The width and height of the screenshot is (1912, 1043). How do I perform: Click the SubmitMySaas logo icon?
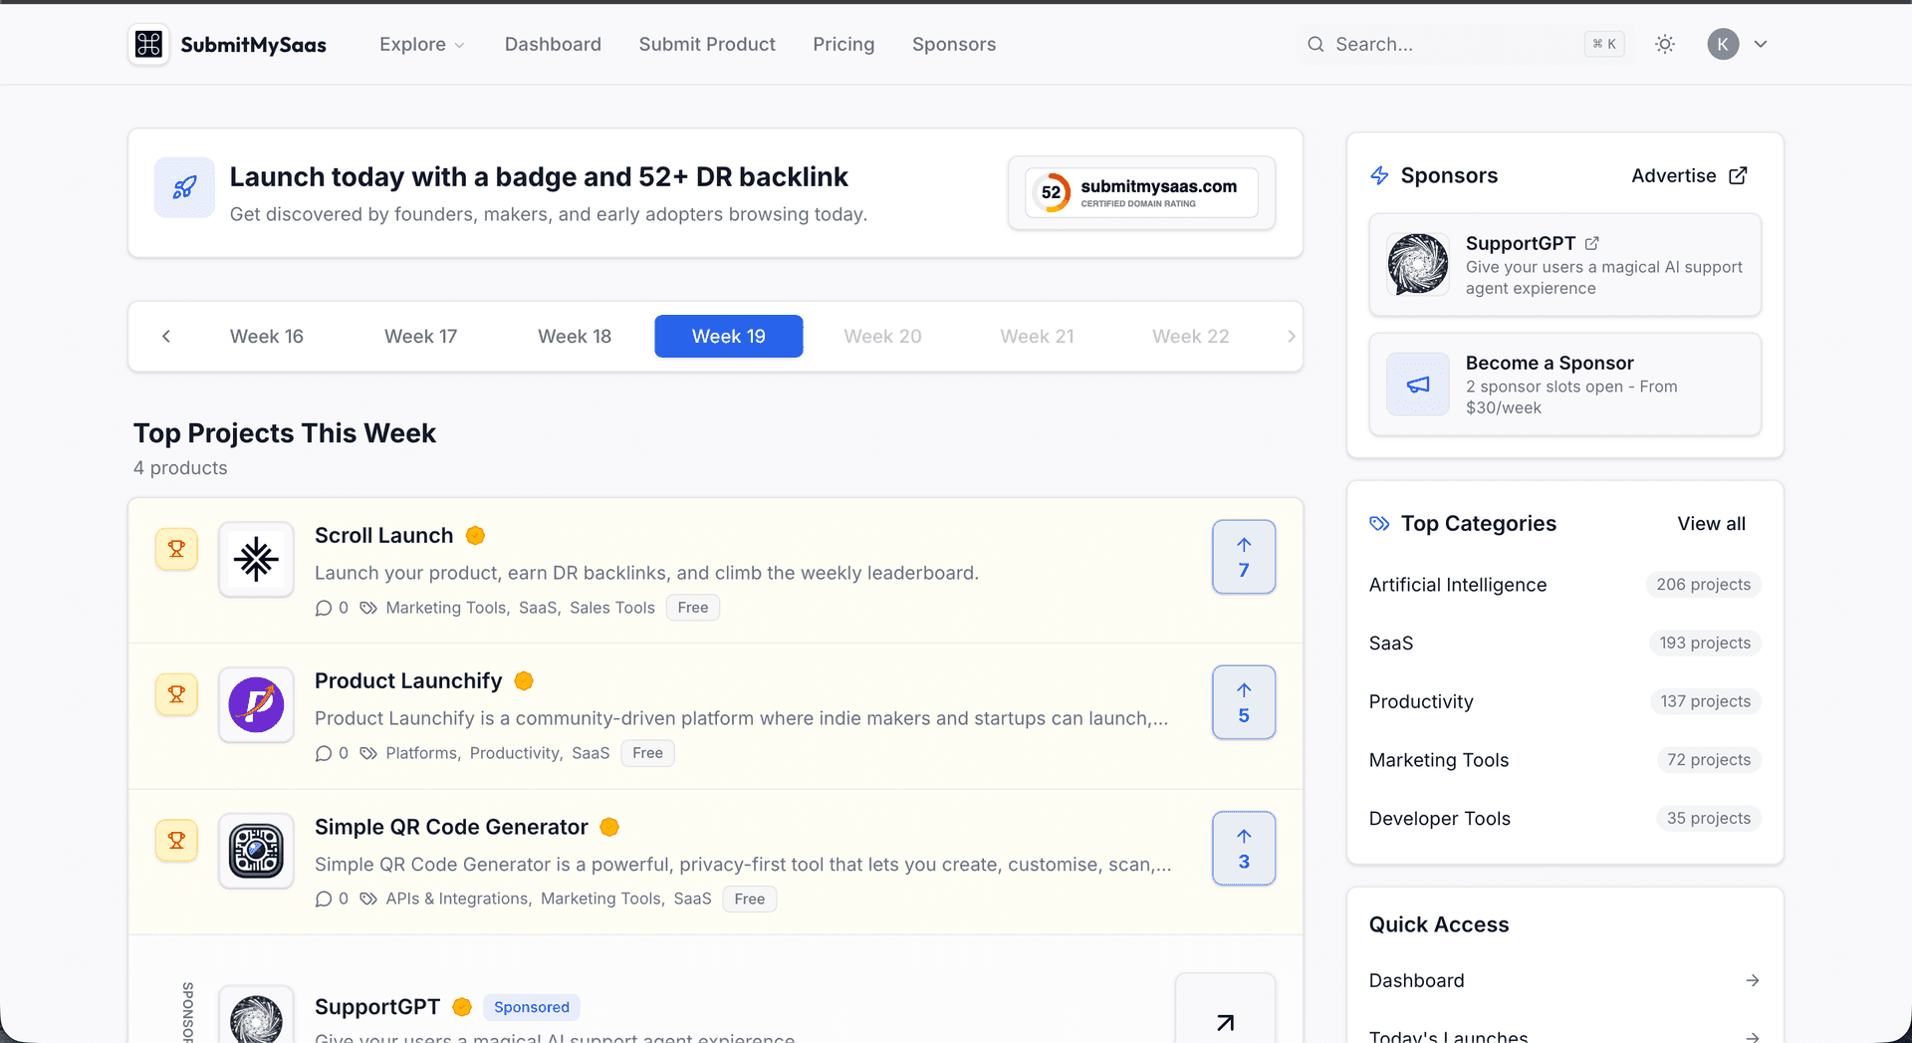(148, 44)
